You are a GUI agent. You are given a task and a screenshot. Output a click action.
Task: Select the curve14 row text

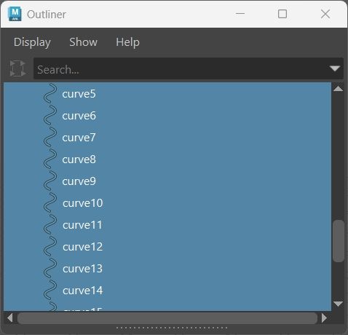pos(82,291)
